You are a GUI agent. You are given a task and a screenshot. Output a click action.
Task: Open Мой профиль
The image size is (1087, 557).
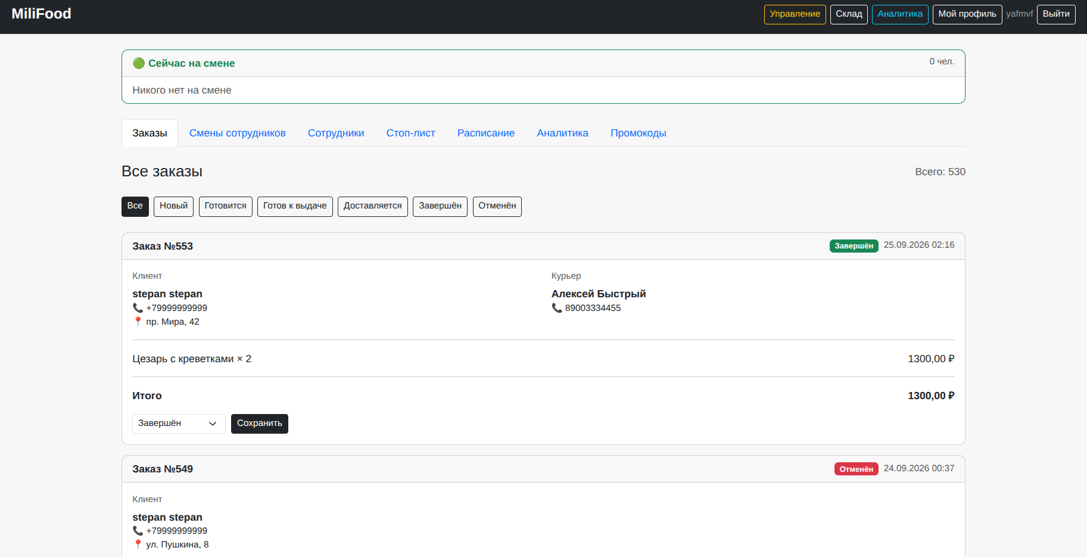(x=967, y=14)
